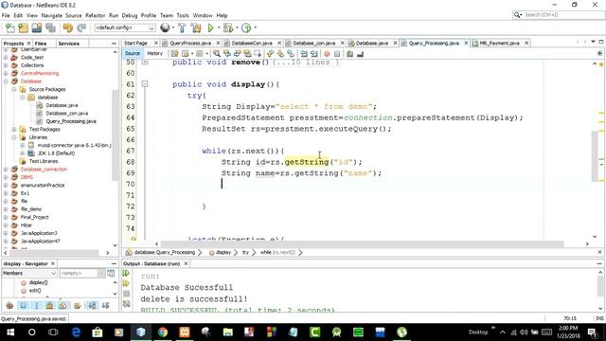Screen dimensions: 606x341
Task: Click the editor horizontal scrollbar
Action: click(x=362, y=244)
